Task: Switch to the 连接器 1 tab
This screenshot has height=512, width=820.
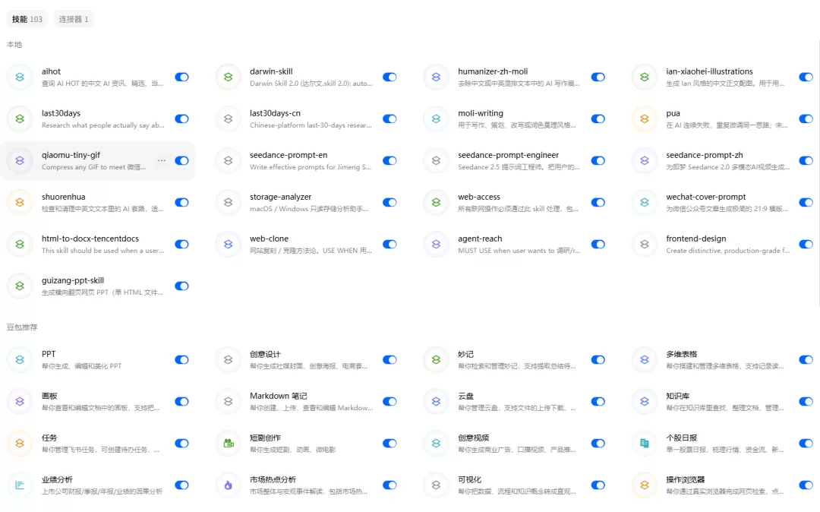Action: tap(73, 19)
